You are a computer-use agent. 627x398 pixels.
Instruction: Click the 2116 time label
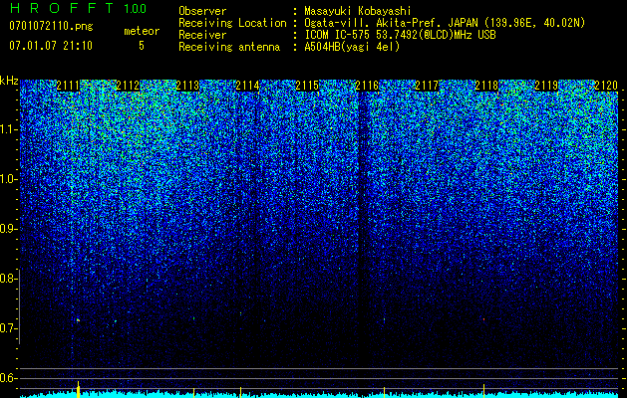367,86
